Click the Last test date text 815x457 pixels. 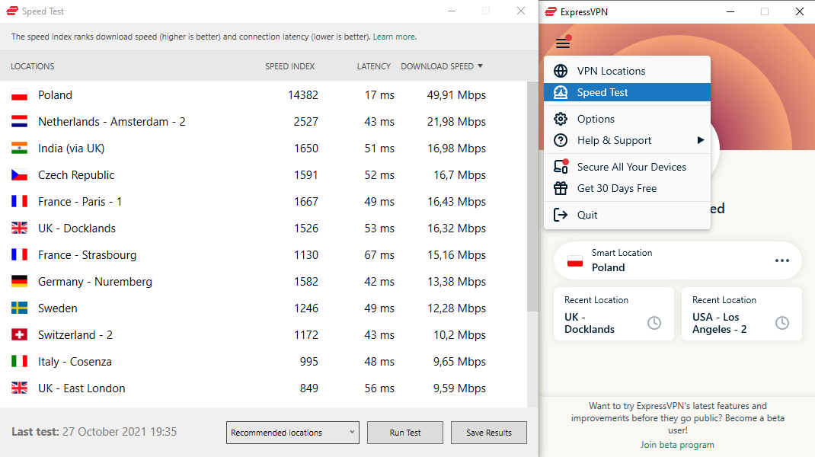click(94, 432)
